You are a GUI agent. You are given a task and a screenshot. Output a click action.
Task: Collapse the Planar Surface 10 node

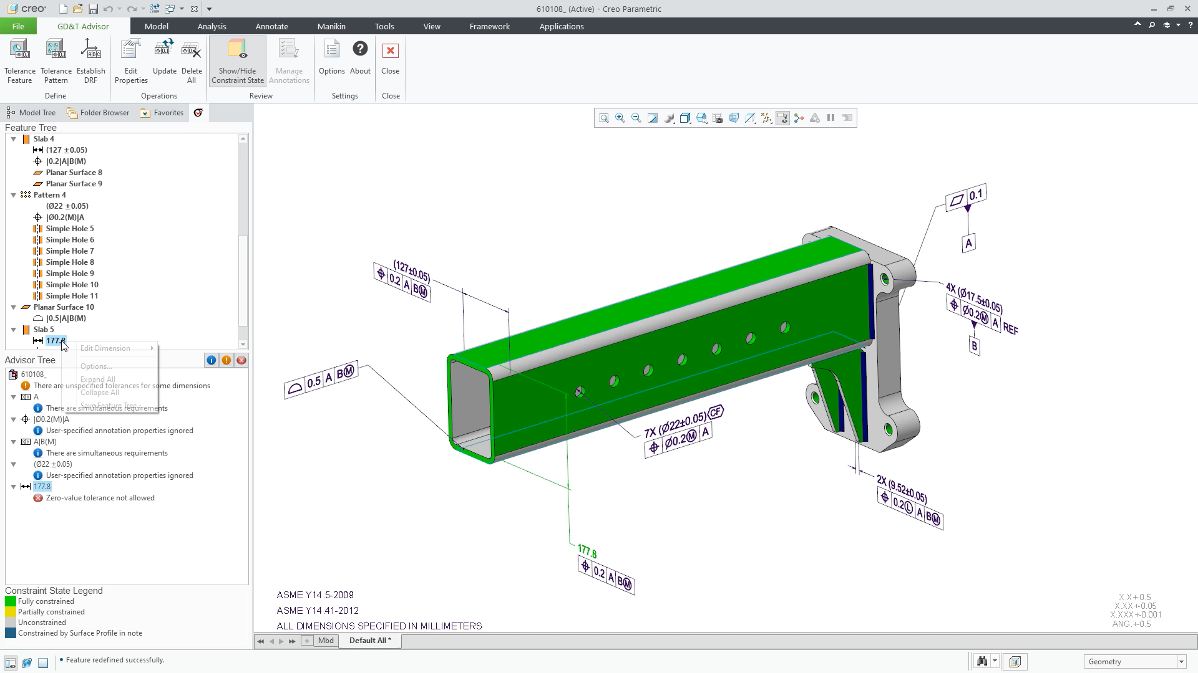pos(14,307)
